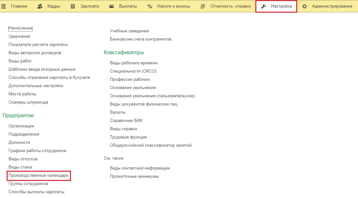Open the Главное menu section

[x=19, y=6]
